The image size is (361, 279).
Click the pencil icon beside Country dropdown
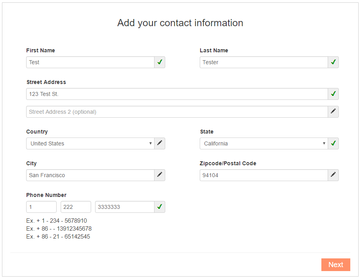pyautogui.click(x=160, y=143)
